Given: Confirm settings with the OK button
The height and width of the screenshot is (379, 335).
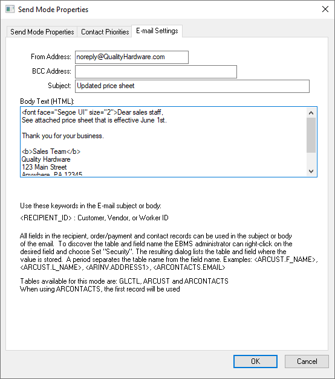Looking at the screenshot, I should coord(255,361).
